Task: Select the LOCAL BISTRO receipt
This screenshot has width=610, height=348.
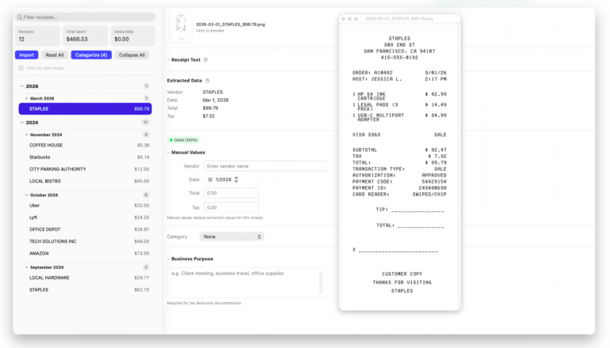Action: [86, 181]
